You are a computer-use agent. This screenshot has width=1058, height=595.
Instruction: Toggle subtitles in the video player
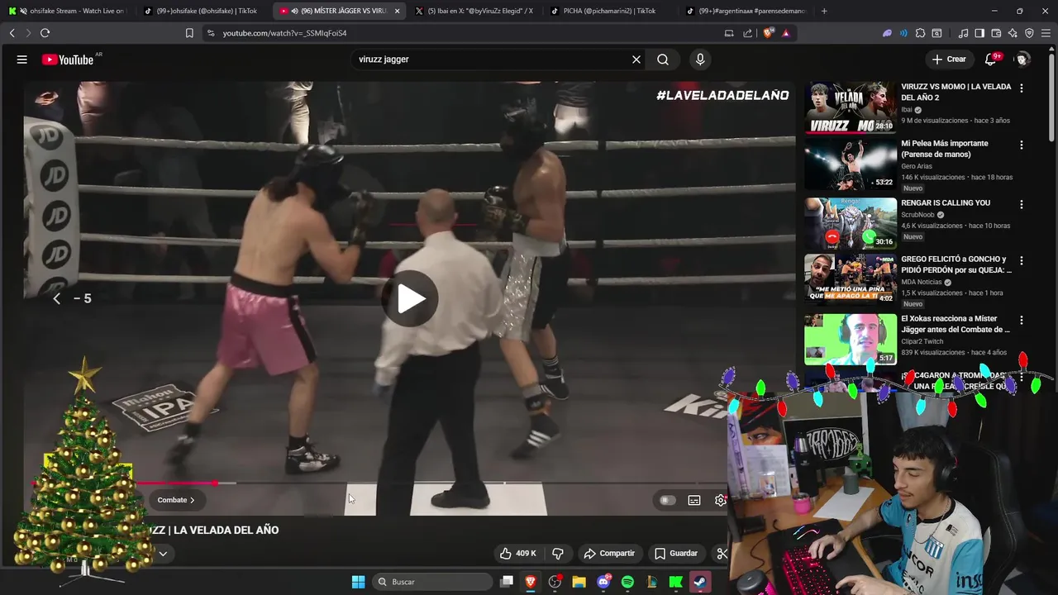[x=694, y=500]
